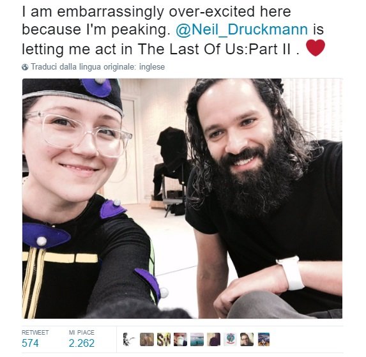366x357 pixels.
Task: Open the avatar with white mask face
Action: (180, 340)
